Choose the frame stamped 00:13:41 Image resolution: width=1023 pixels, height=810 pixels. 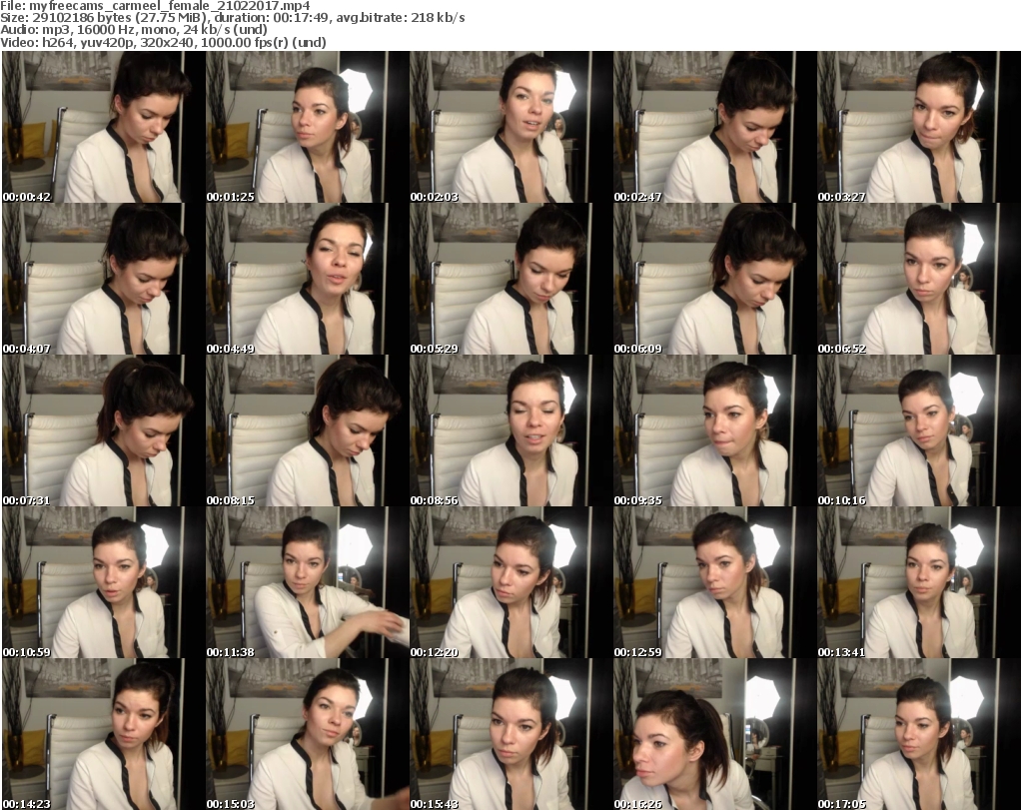tap(918, 582)
